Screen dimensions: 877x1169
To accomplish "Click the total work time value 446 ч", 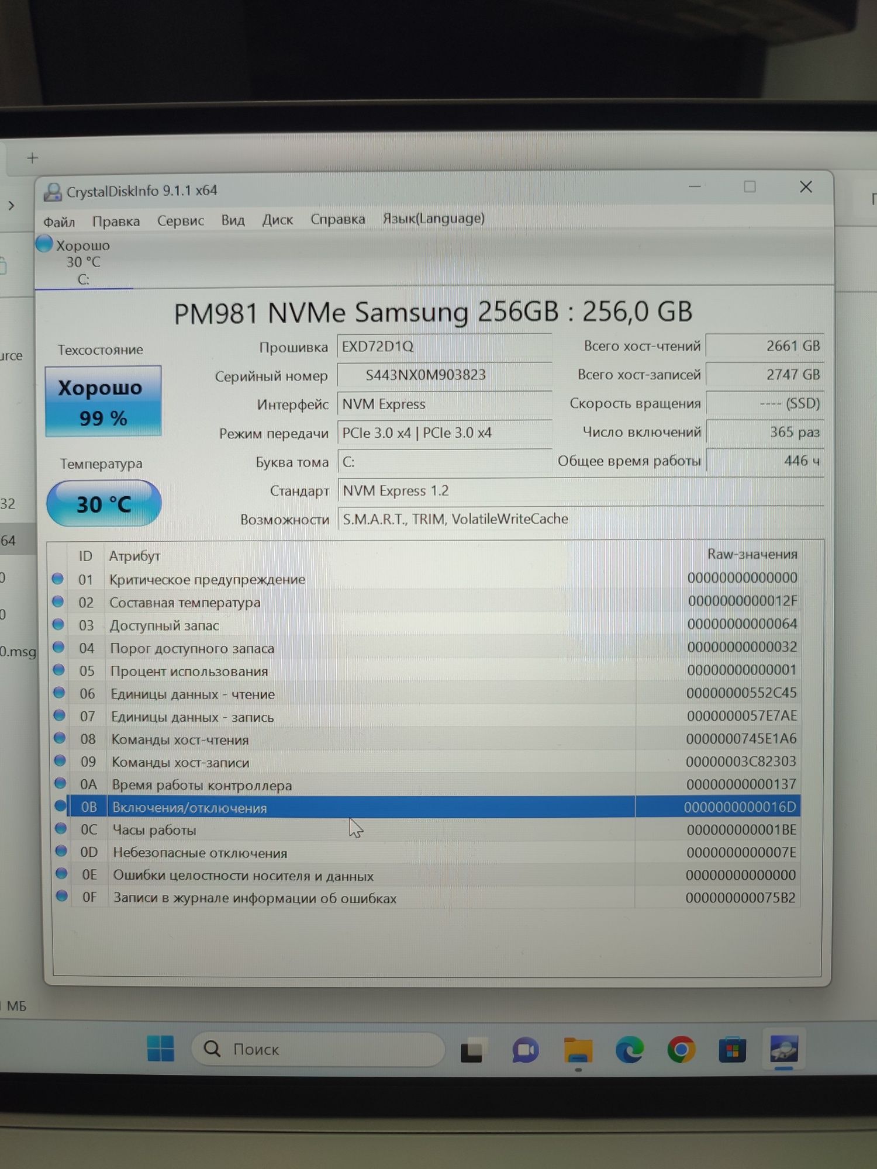I will 765,461.
